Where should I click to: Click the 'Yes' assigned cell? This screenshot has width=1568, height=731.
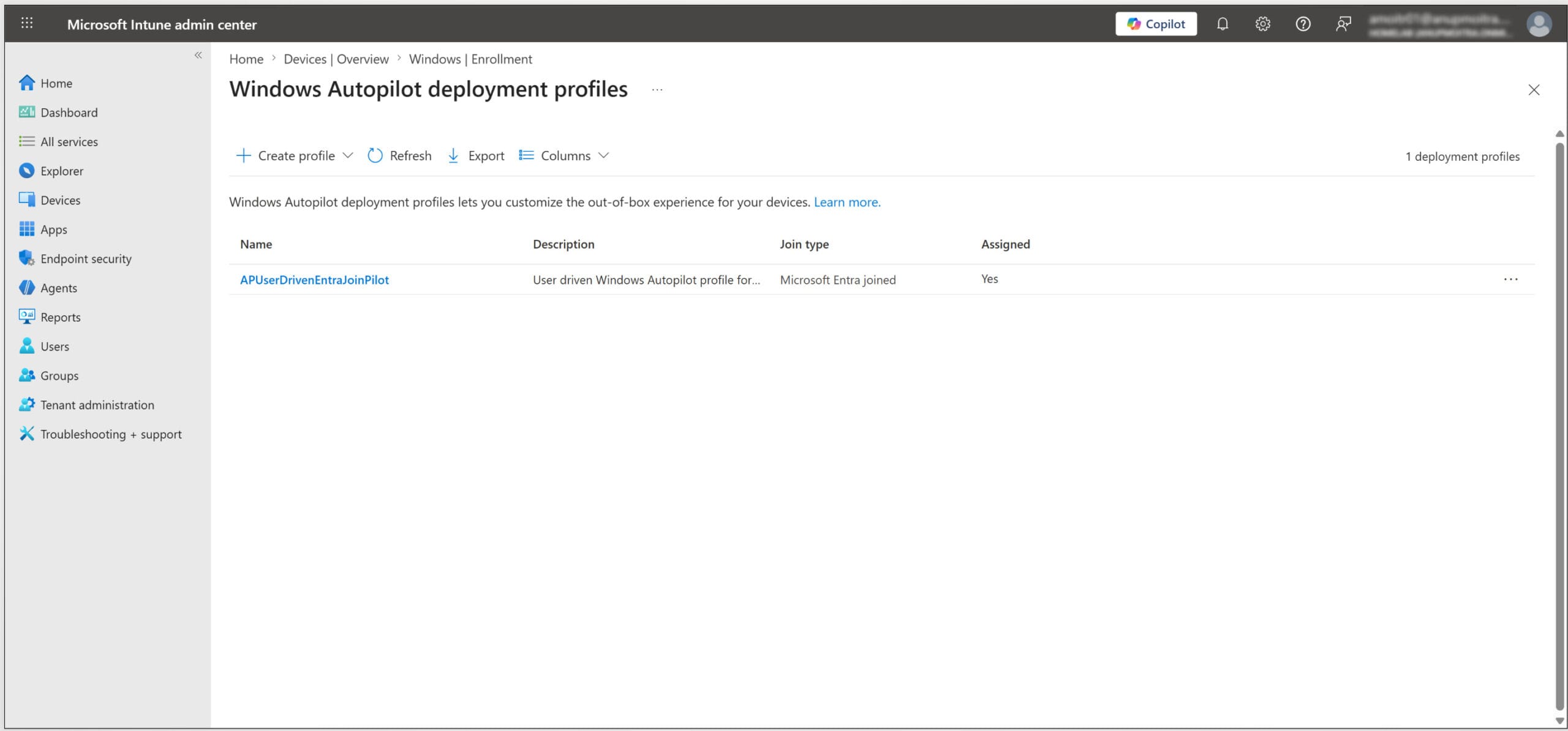pos(990,279)
